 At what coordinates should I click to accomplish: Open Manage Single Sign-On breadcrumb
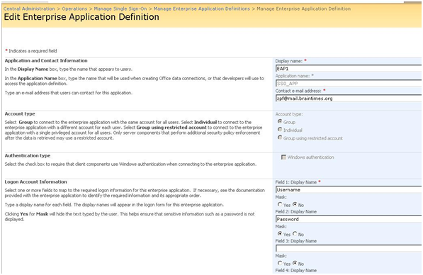(120, 9)
